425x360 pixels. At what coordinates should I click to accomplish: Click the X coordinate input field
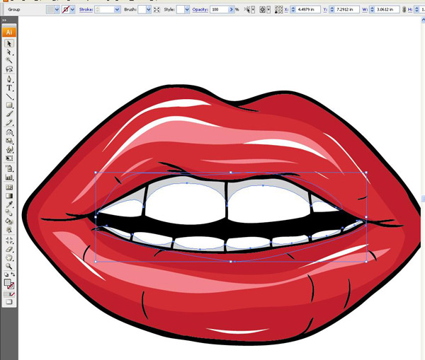click(x=306, y=10)
